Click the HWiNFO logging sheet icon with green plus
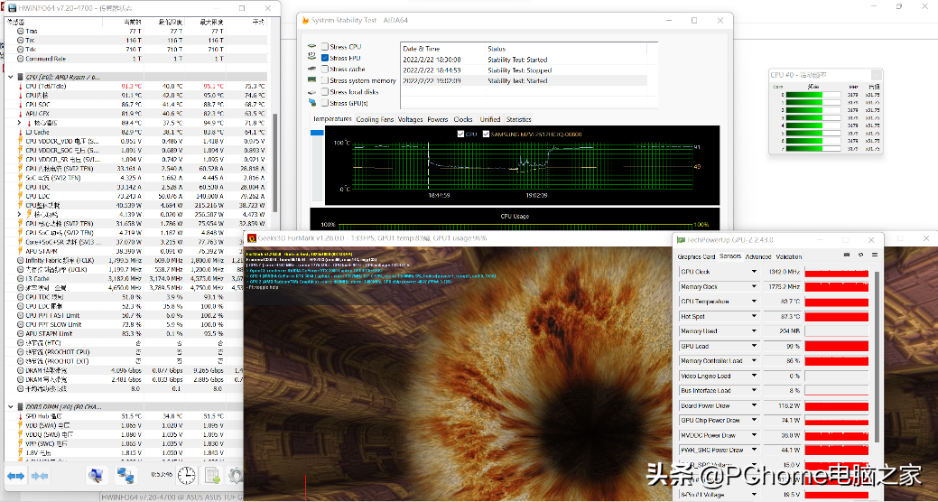The height and width of the screenshot is (502, 938). 212,475
